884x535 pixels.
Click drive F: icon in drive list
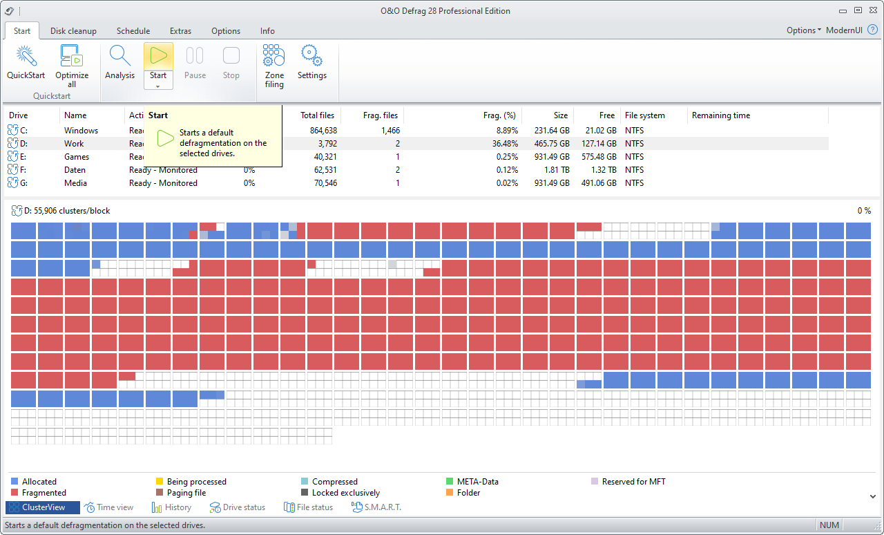(12, 169)
